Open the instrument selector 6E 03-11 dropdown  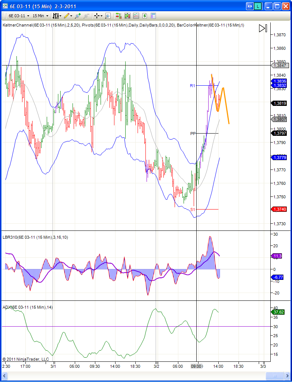pyautogui.click(x=19, y=16)
